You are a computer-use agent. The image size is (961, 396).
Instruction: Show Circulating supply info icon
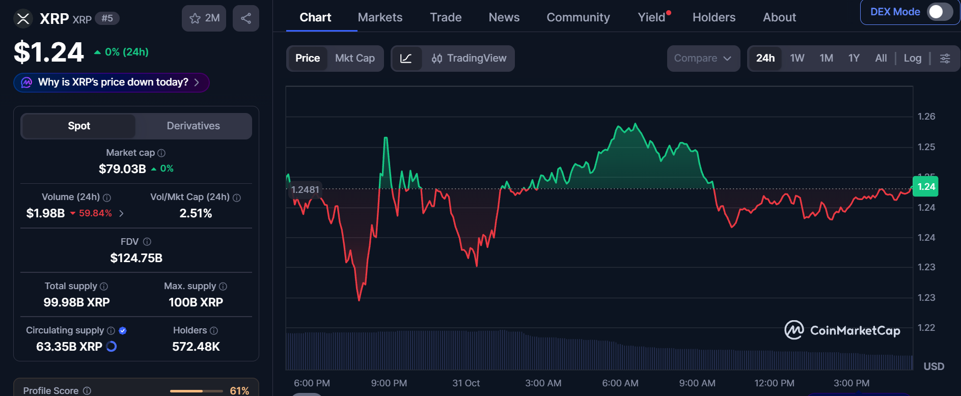click(x=111, y=331)
